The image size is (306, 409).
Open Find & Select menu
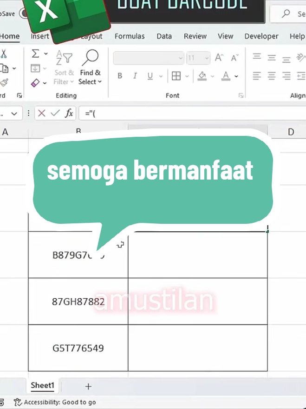(x=90, y=67)
